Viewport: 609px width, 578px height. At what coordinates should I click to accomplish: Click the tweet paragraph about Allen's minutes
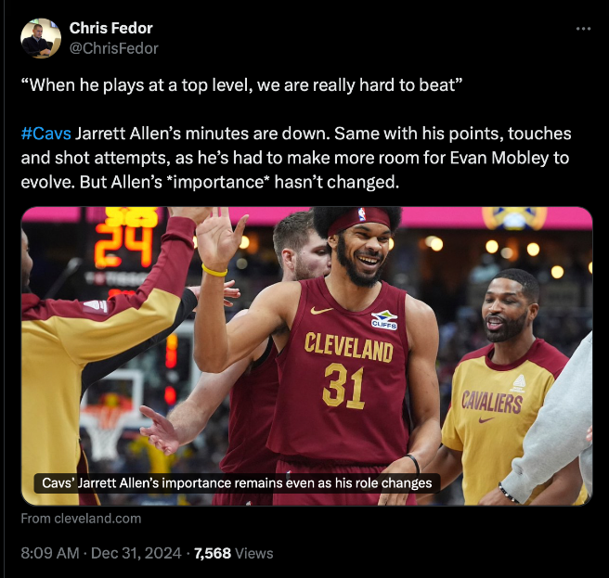coord(297,158)
